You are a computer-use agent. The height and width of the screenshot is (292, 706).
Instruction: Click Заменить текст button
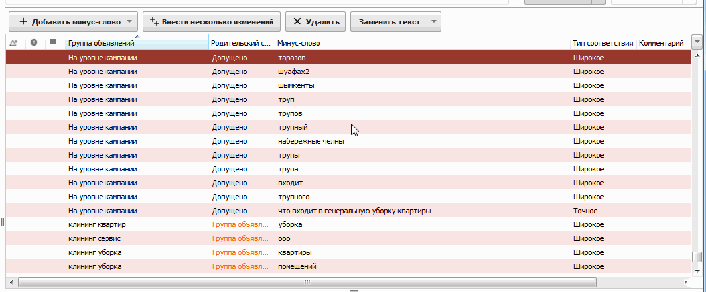pyautogui.click(x=389, y=22)
